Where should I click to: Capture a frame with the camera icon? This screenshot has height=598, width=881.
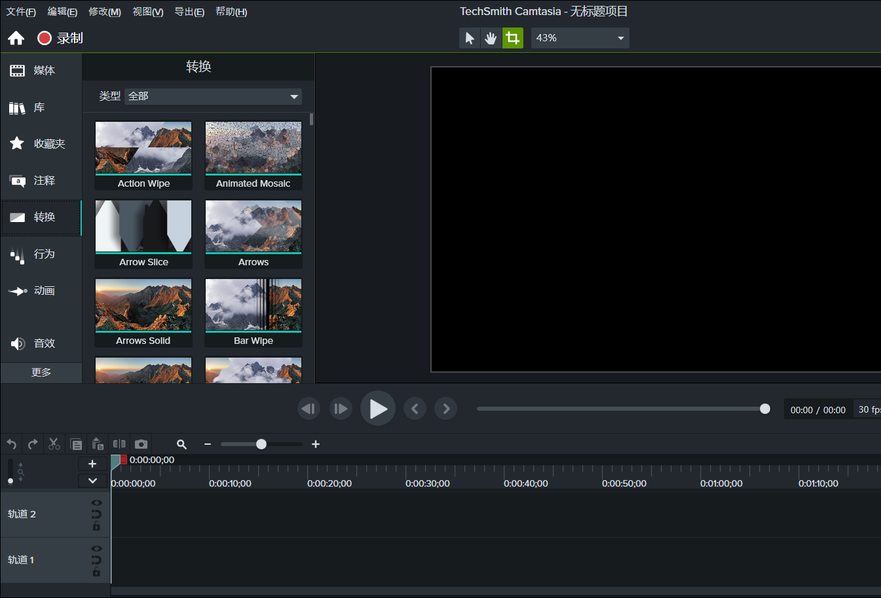141,444
